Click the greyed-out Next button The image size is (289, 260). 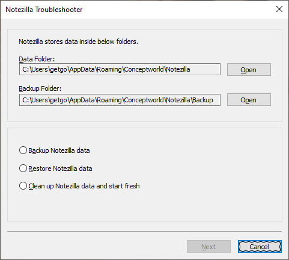(x=208, y=247)
